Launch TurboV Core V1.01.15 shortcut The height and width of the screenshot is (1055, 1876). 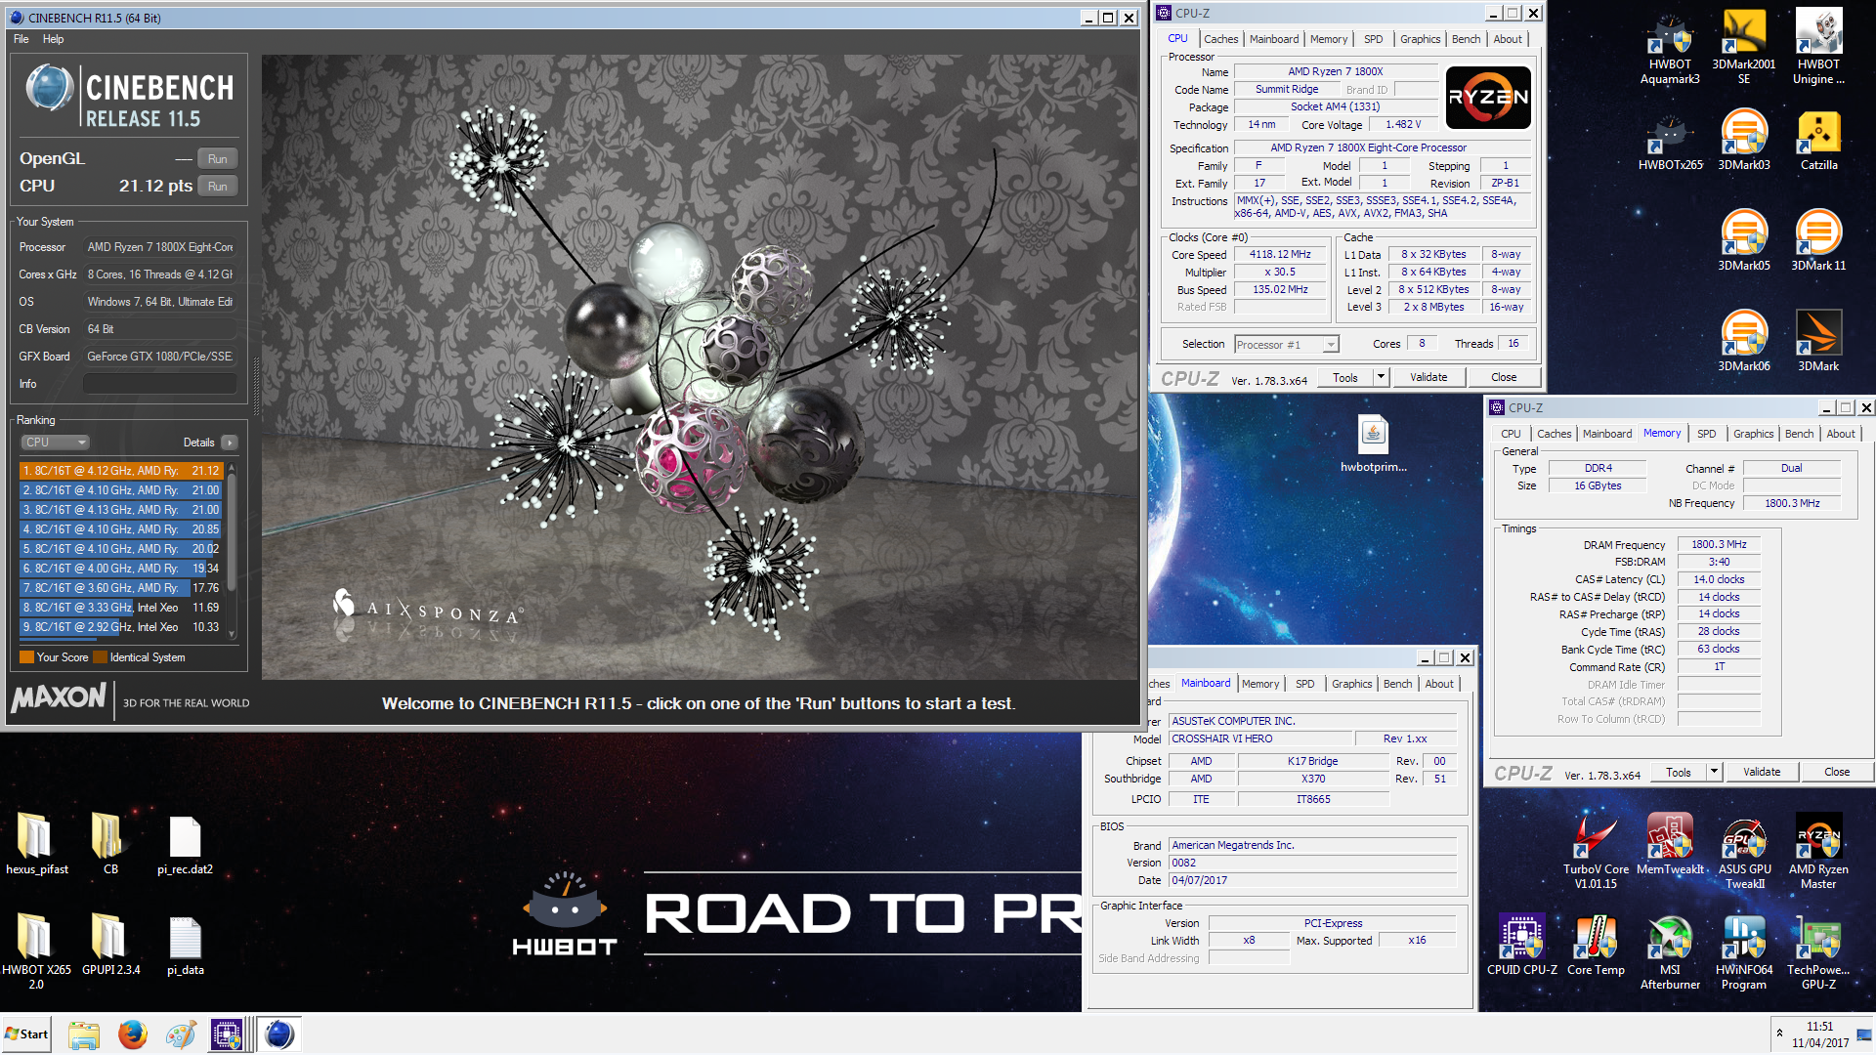pyautogui.click(x=1596, y=852)
